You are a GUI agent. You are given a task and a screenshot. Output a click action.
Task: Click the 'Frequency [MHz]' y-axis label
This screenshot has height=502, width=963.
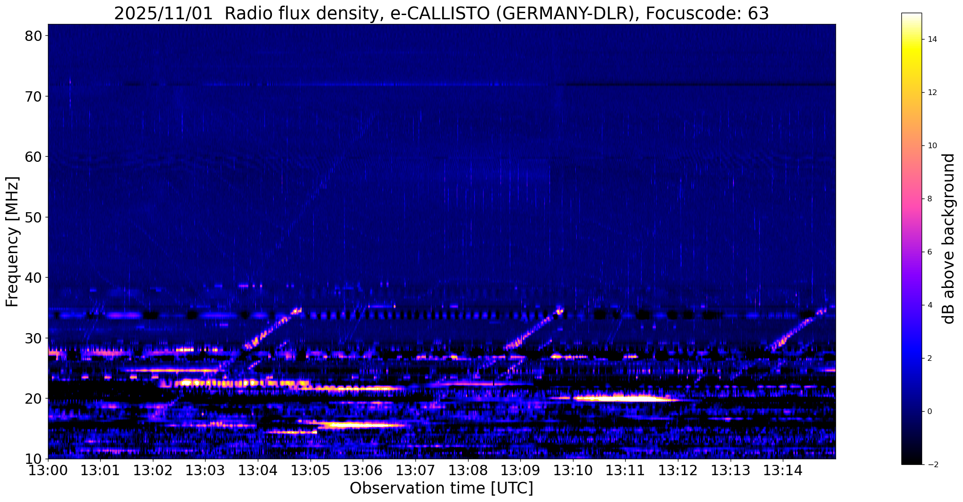tap(12, 242)
